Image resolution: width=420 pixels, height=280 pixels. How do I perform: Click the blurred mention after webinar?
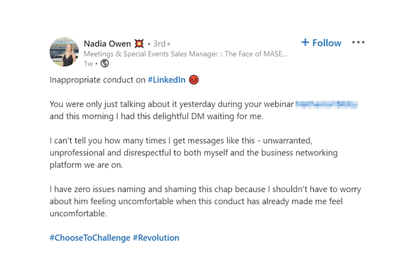pos(326,104)
